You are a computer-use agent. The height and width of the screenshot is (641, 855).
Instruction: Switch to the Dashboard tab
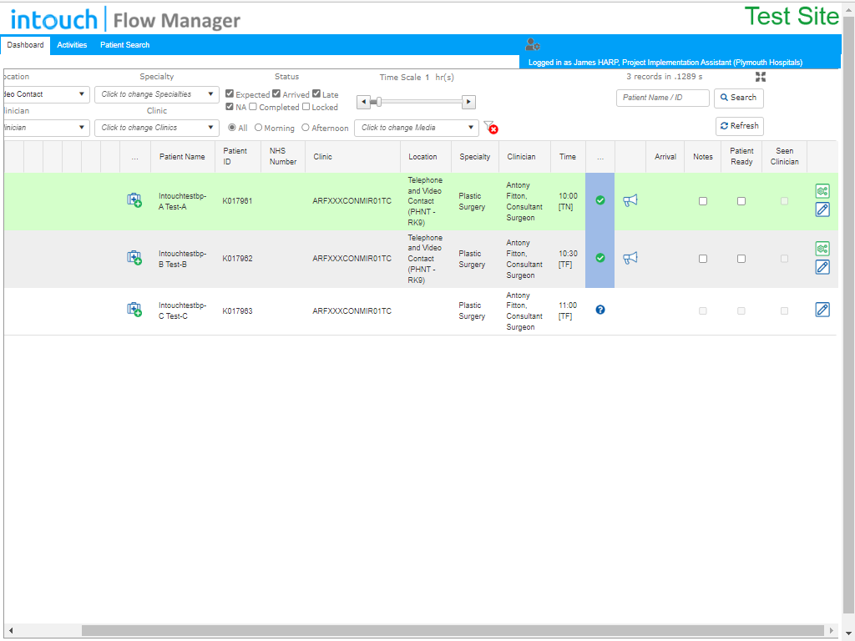pos(25,45)
